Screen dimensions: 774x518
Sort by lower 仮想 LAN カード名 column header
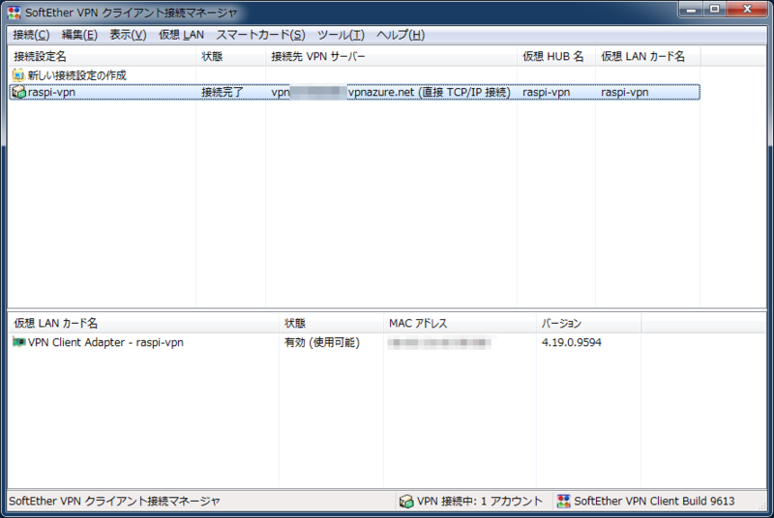[143, 324]
